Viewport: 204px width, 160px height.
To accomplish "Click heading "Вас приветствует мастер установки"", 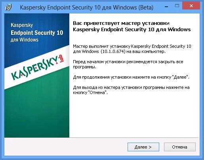I will point(121,23).
